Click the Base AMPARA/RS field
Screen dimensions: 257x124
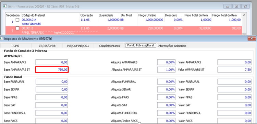tap(52, 62)
